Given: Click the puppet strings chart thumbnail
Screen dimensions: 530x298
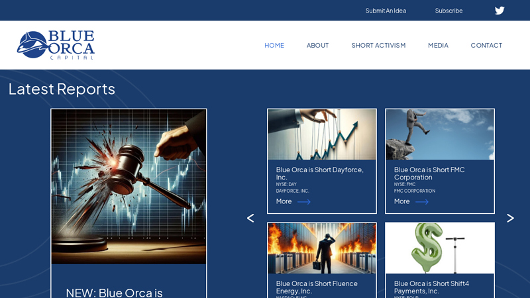Looking at the screenshot, I should pos(322,134).
